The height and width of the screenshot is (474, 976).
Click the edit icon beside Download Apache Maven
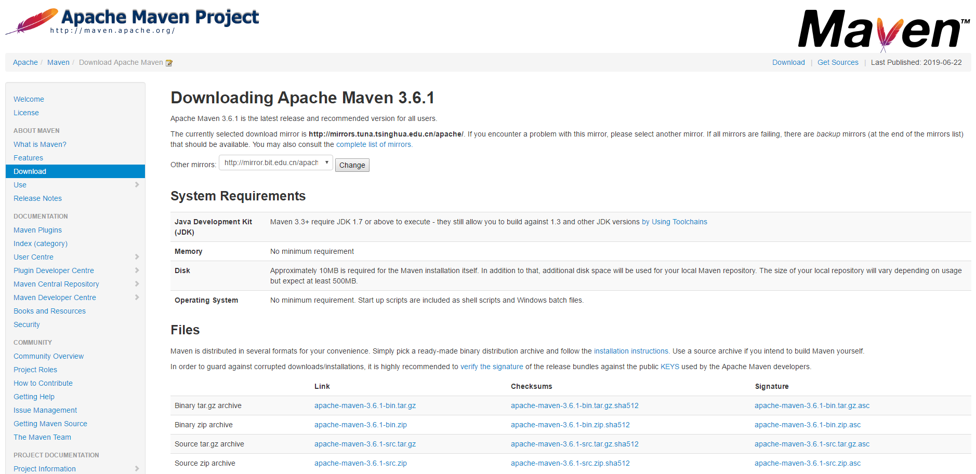(169, 63)
